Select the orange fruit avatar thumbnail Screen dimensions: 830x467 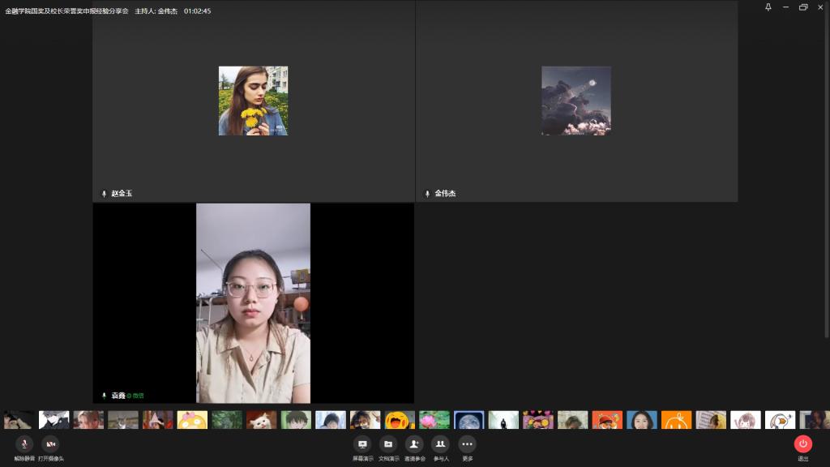click(x=676, y=420)
